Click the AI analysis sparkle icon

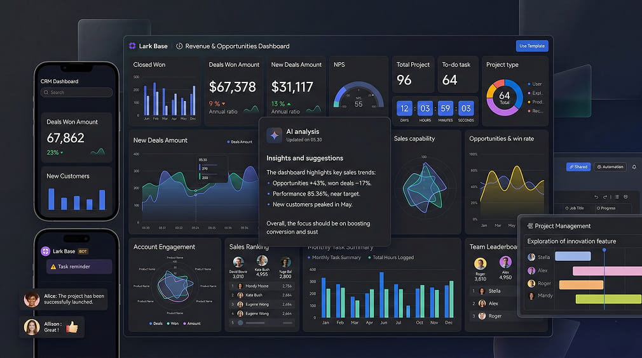274,135
